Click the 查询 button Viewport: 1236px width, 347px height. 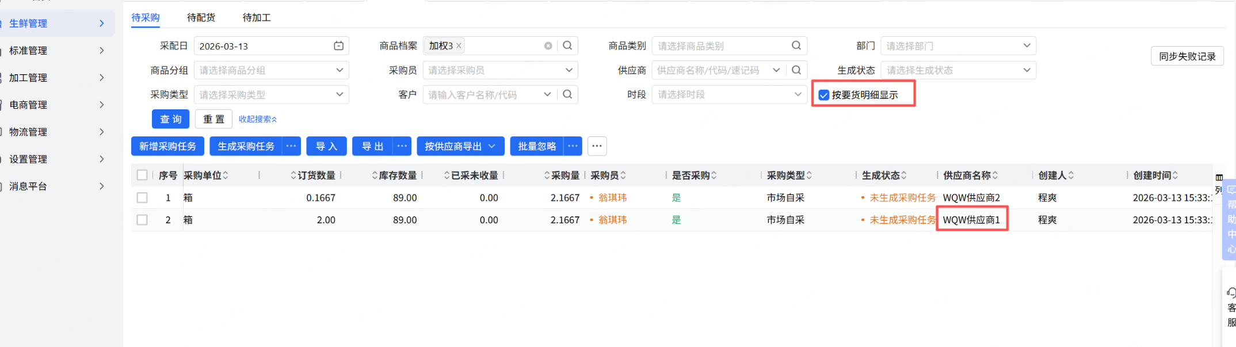(x=170, y=119)
